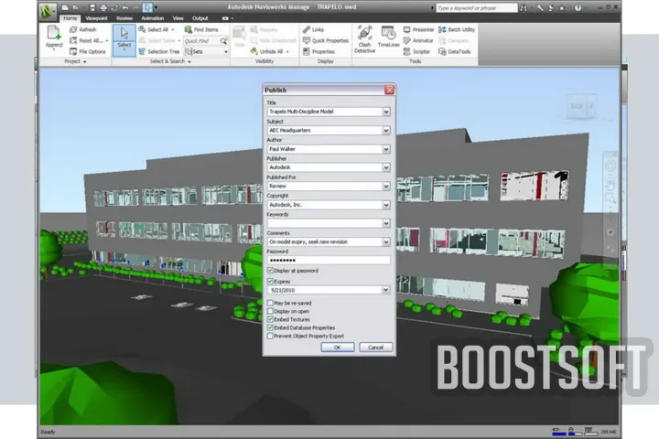659x439 pixels.
Task: Enable the May be re-saved checkbox
Action: pyautogui.click(x=269, y=302)
